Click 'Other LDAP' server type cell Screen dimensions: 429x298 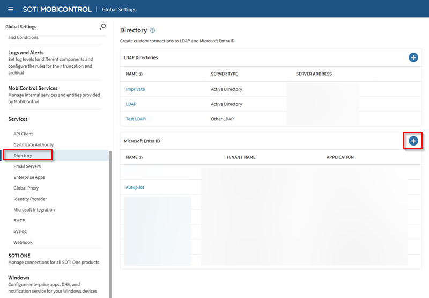pos(222,119)
